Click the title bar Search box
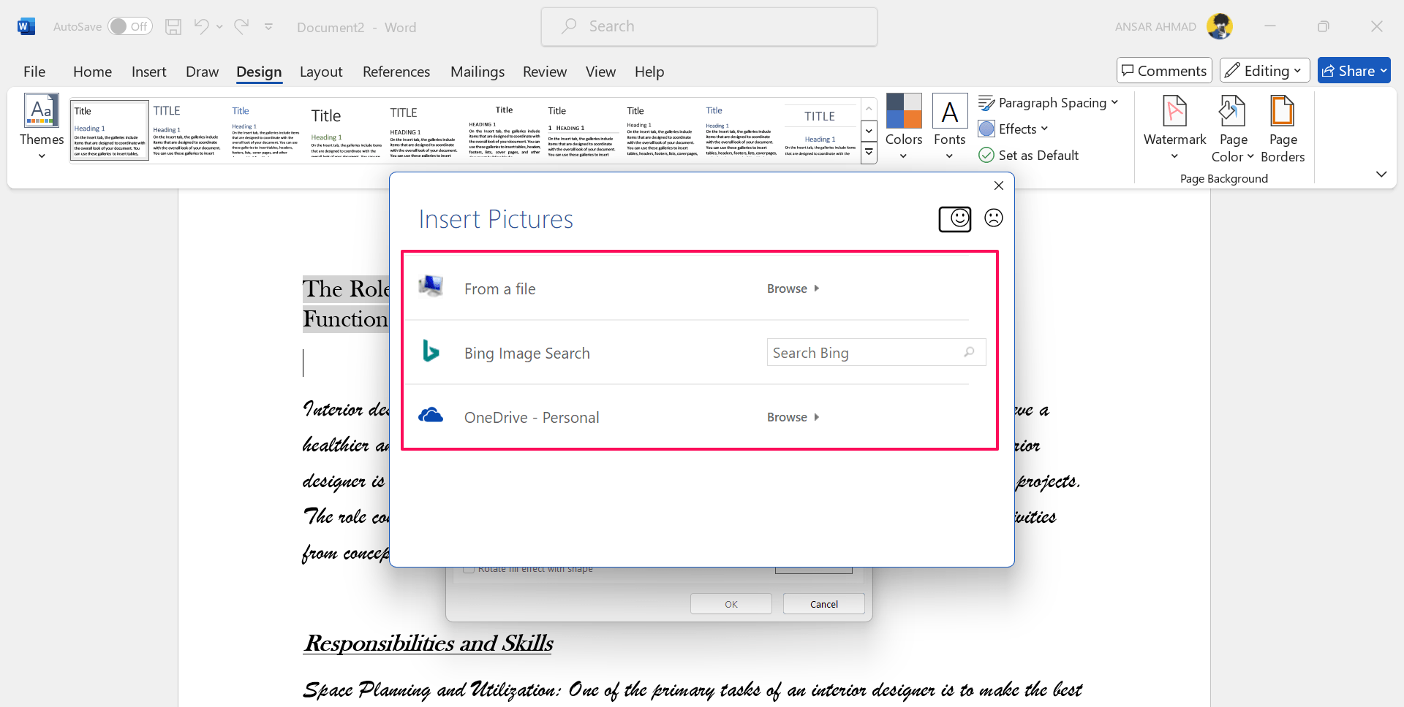The width and height of the screenshot is (1404, 707). (709, 27)
